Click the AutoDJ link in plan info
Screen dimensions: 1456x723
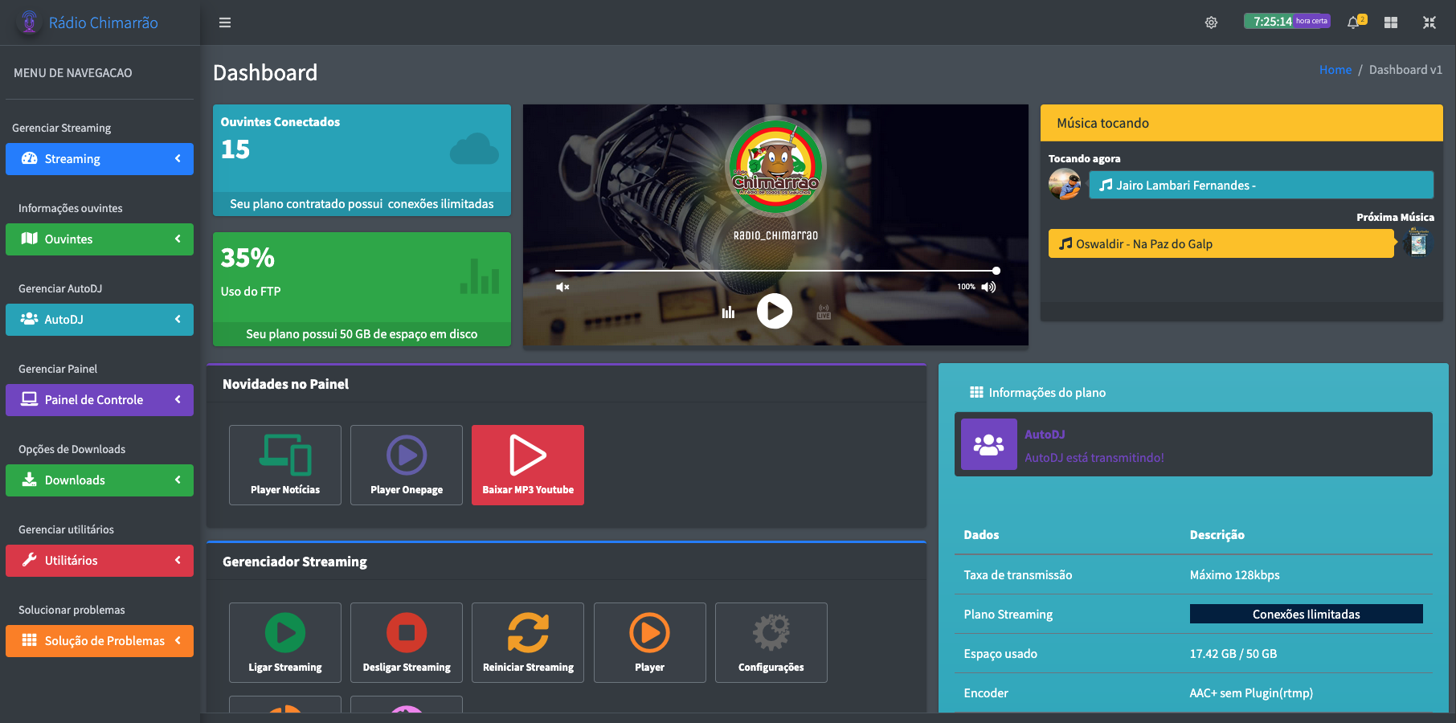pos(1045,434)
